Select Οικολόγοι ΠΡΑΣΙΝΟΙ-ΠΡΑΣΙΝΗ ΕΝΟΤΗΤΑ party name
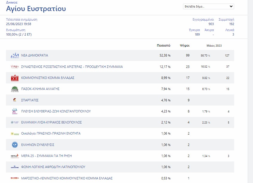The image size is (253, 183). pyautogui.click(x=51, y=133)
